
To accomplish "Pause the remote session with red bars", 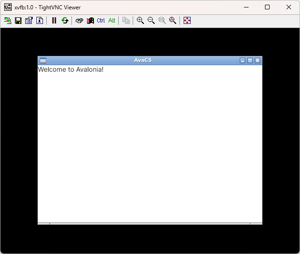I will pyautogui.click(x=54, y=20).
